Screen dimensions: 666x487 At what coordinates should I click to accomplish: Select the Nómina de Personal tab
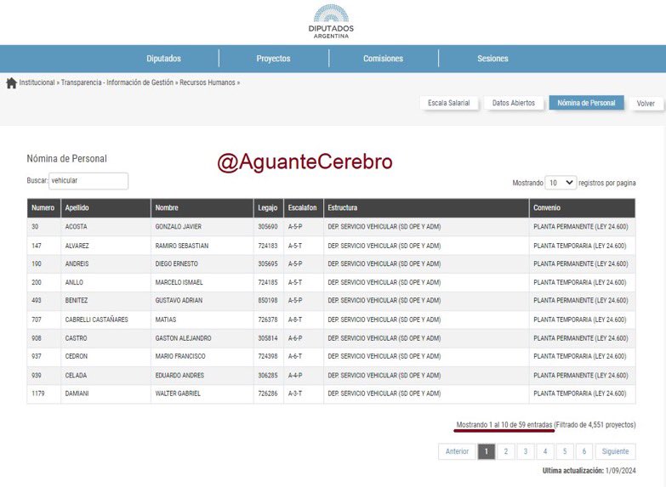586,103
